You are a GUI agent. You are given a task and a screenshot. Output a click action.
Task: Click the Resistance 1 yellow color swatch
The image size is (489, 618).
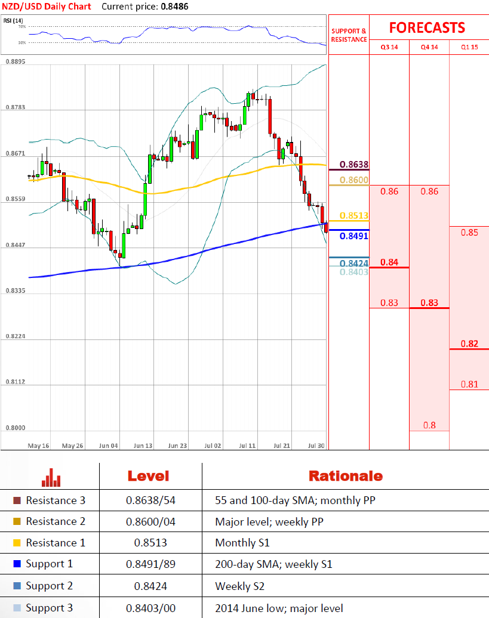pyautogui.click(x=17, y=543)
